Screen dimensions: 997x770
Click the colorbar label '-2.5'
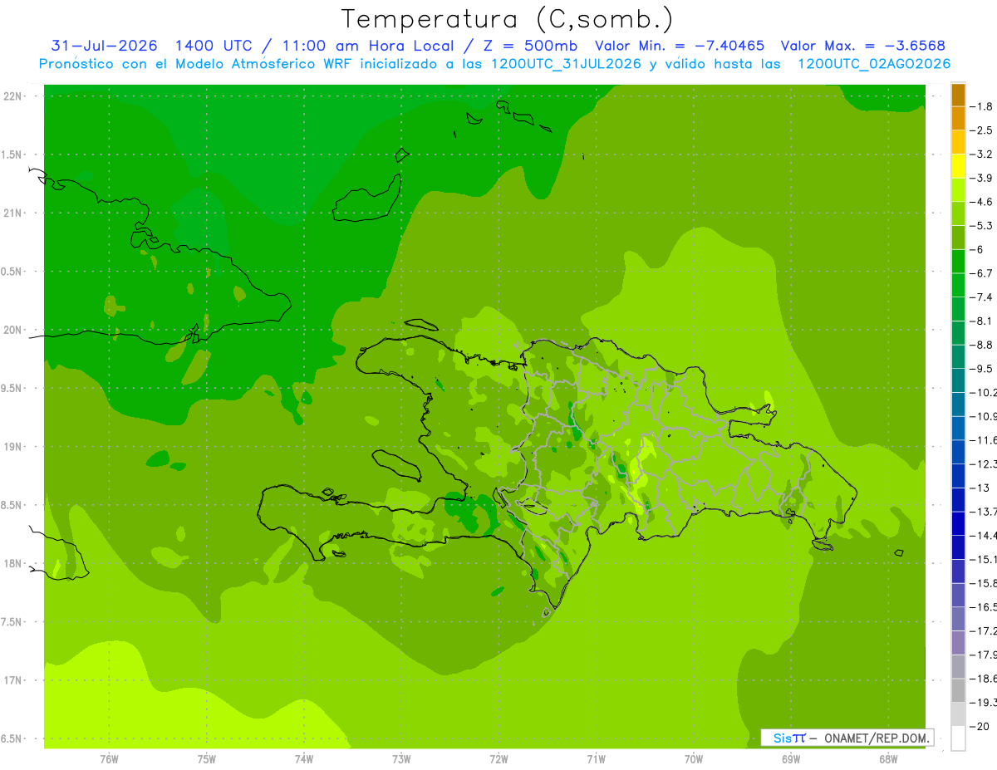(x=981, y=130)
